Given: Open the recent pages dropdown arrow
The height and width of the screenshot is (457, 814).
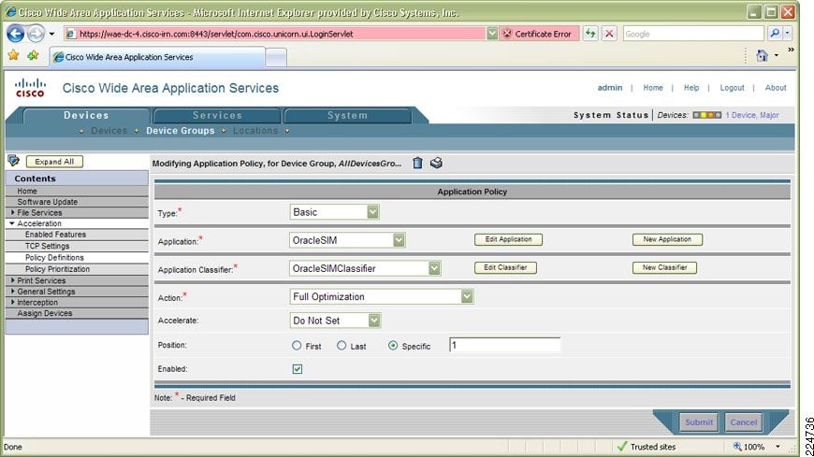Looking at the screenshot, I should 51,35.
